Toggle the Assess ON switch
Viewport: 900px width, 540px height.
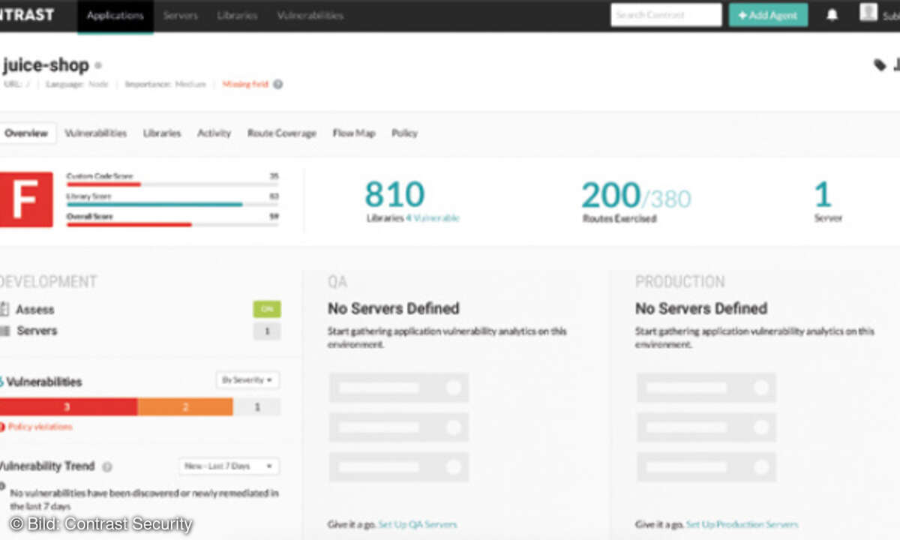tap(267, 309)
